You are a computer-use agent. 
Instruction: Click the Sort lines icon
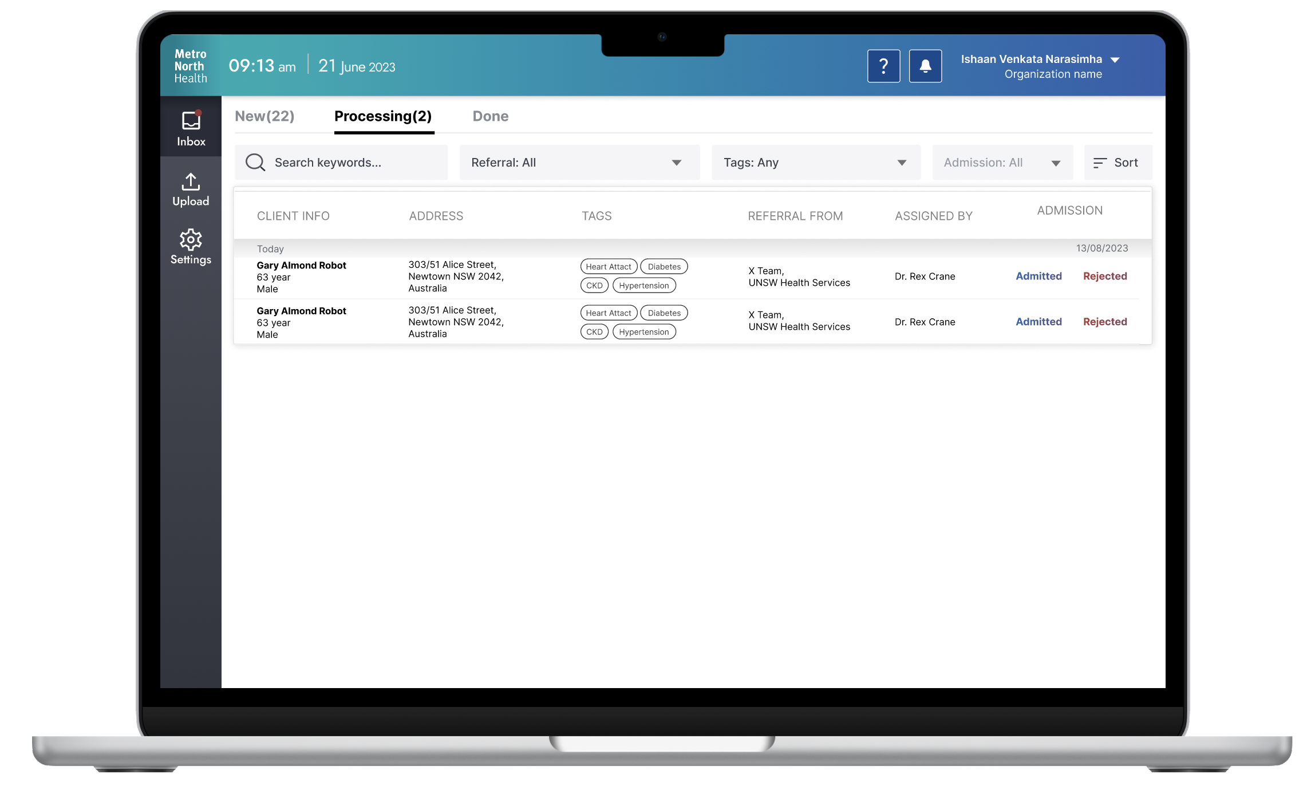click(1099, 163)
